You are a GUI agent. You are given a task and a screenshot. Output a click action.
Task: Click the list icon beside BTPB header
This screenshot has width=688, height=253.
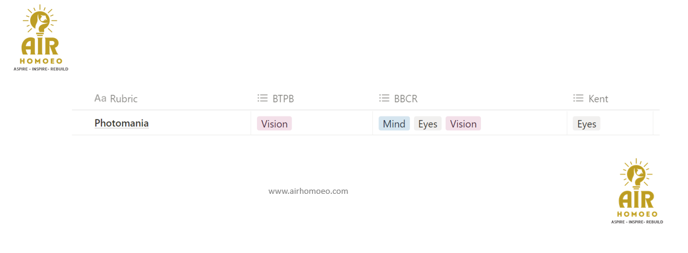point(262,98)
